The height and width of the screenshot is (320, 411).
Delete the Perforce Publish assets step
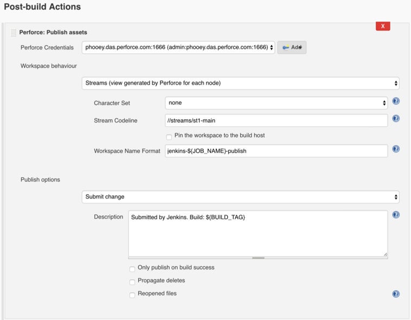point(383,26)
